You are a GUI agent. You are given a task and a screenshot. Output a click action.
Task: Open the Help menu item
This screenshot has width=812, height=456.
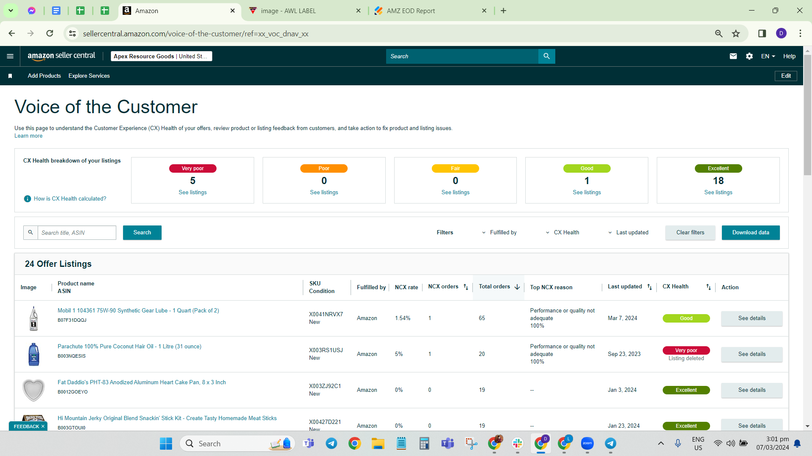click(789, 56)
